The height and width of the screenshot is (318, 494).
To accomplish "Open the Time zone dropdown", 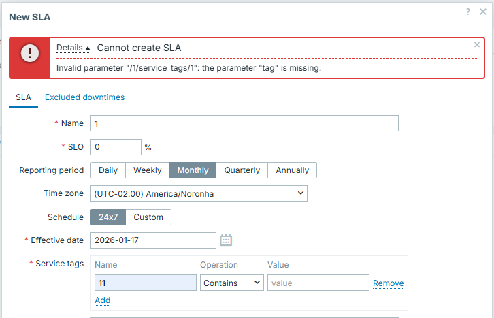I will point(199,194).
